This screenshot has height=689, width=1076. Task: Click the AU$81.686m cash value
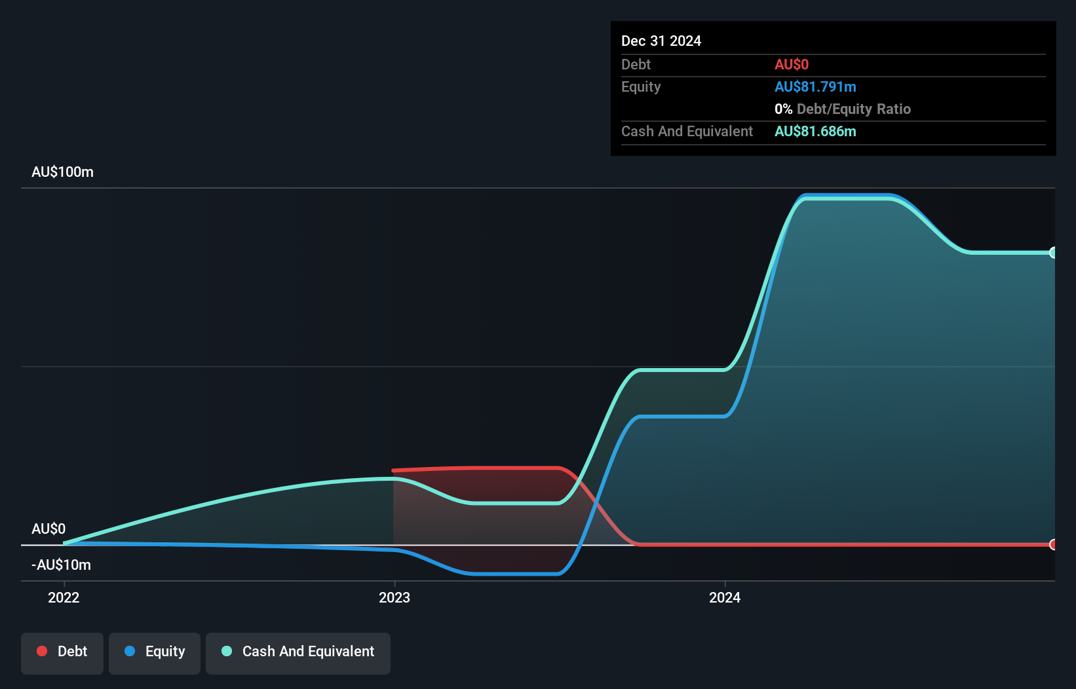815,131
